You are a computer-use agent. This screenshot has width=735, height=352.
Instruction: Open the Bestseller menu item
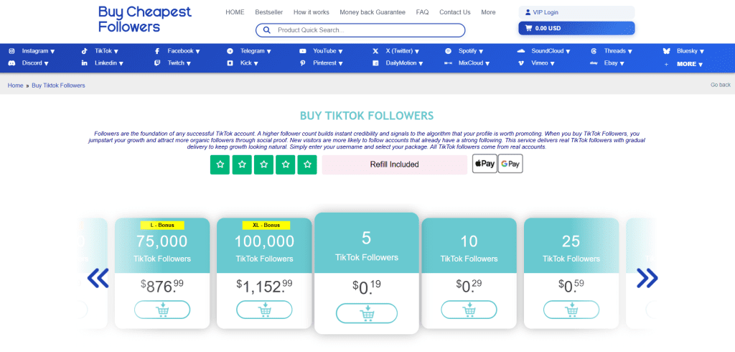pos(269,12)
